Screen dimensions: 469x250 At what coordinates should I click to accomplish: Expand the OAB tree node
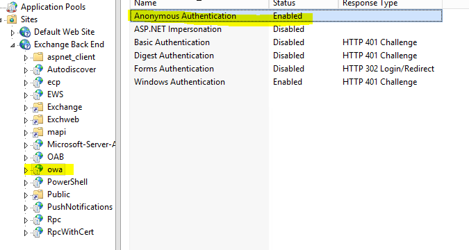26,158
